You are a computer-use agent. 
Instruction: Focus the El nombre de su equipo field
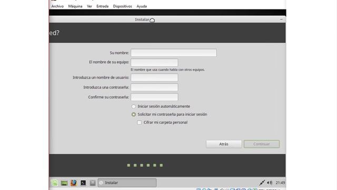154,62
